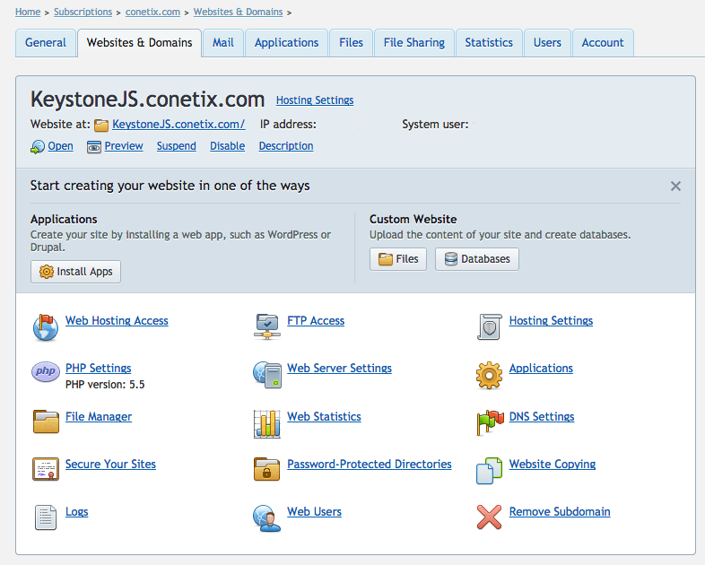Open the FTP Access link
Screen dimensions: 705x565
[316, 320]
